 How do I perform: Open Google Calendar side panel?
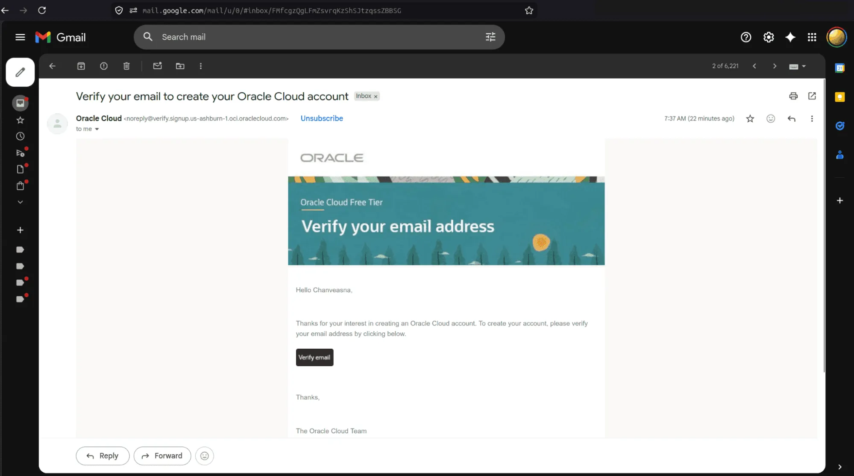click(840, 68)
